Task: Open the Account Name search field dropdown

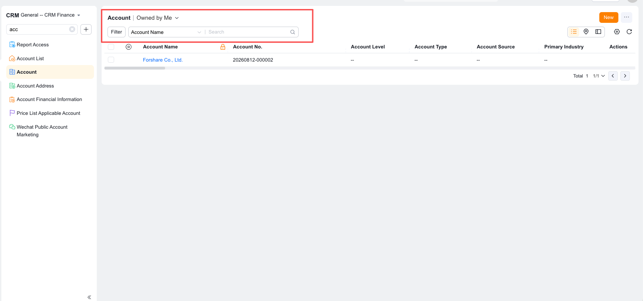Action: (x=166, y=32)
